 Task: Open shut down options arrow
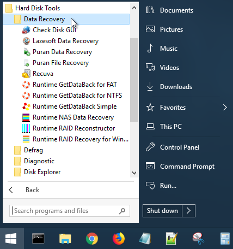coord(189,211)
